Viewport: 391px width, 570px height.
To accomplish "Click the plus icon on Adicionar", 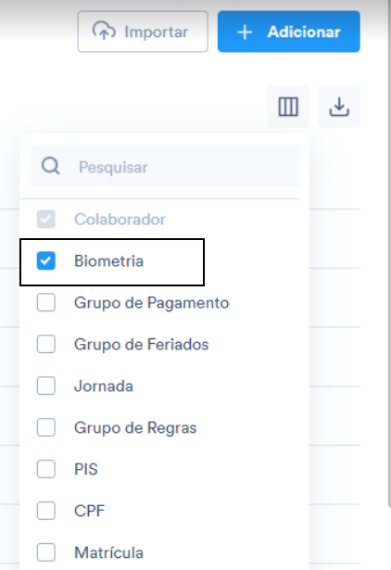I will pyautogui.click(x=245, y=32).
